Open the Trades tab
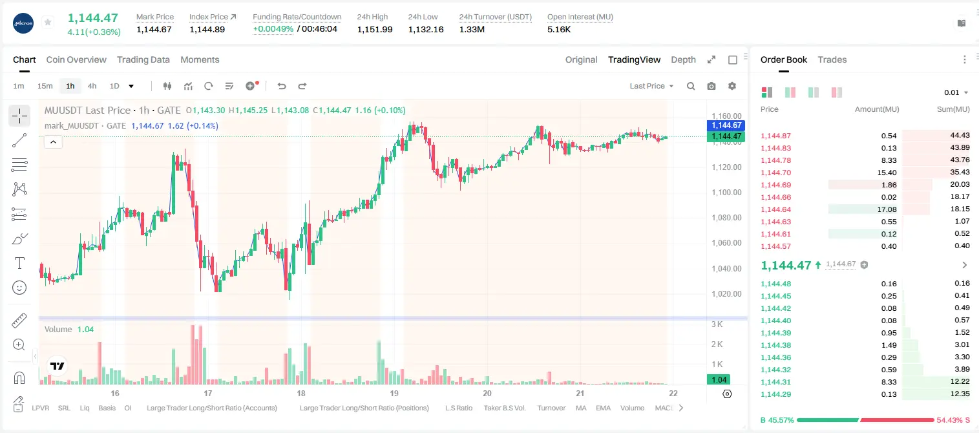Screen dimensions: 979x433 coord(832,59)
